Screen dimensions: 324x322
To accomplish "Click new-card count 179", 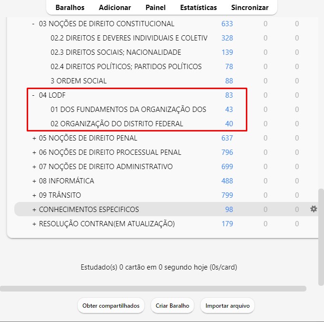I will click(x=227, y=223).
